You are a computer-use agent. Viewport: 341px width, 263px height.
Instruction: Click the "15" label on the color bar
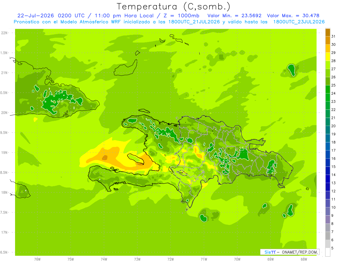pyautogui.click(x=334, y=167)
